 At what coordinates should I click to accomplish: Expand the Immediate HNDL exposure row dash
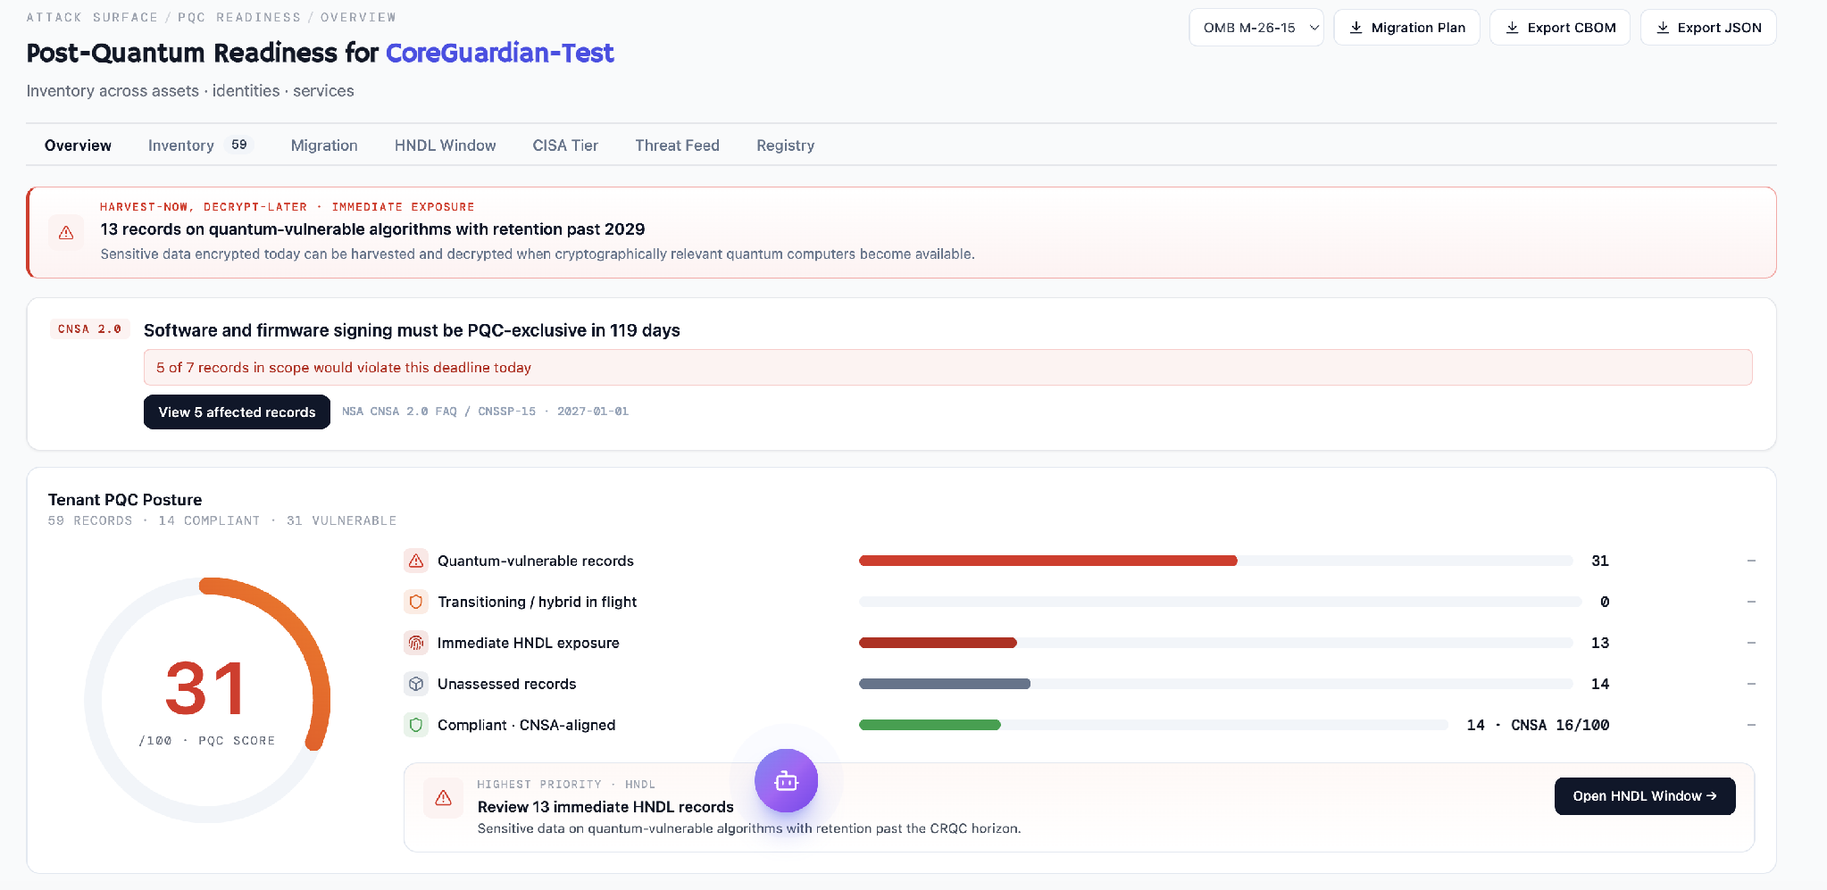pyautogui.click(x=1751, y=643)
